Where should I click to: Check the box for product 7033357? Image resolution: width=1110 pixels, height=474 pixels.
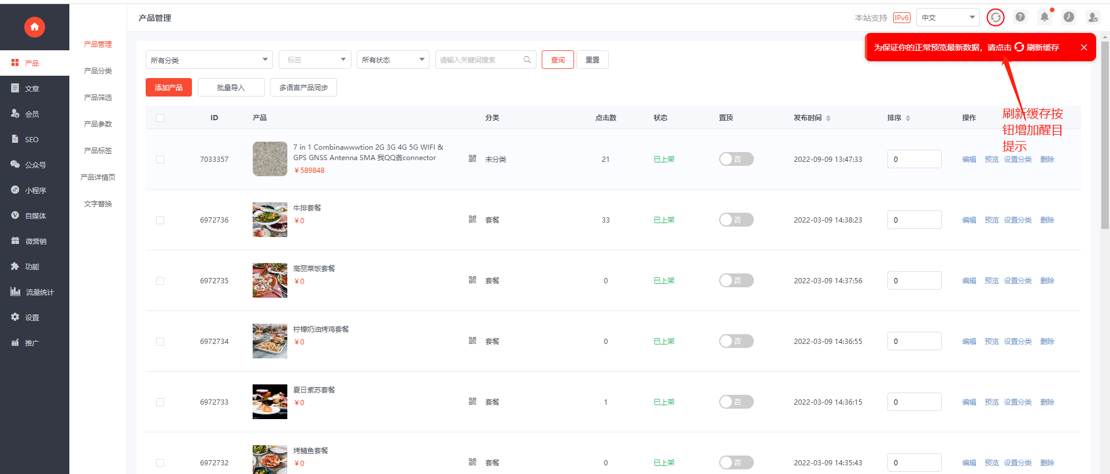[160, 160]
